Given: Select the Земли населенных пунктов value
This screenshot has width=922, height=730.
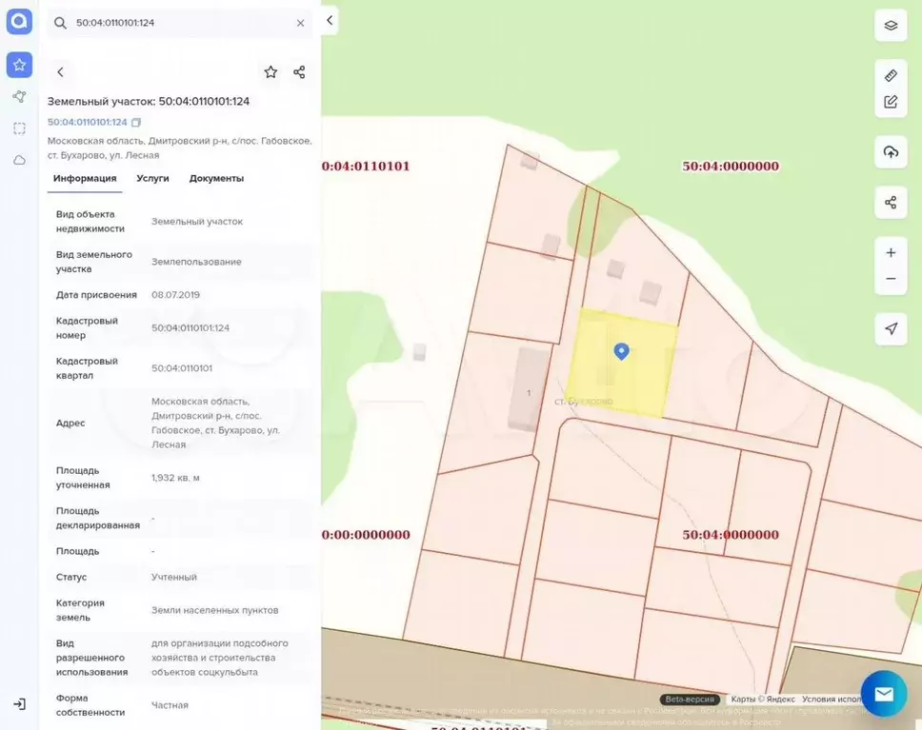Looking at the screenshot, I should point(214,611).
